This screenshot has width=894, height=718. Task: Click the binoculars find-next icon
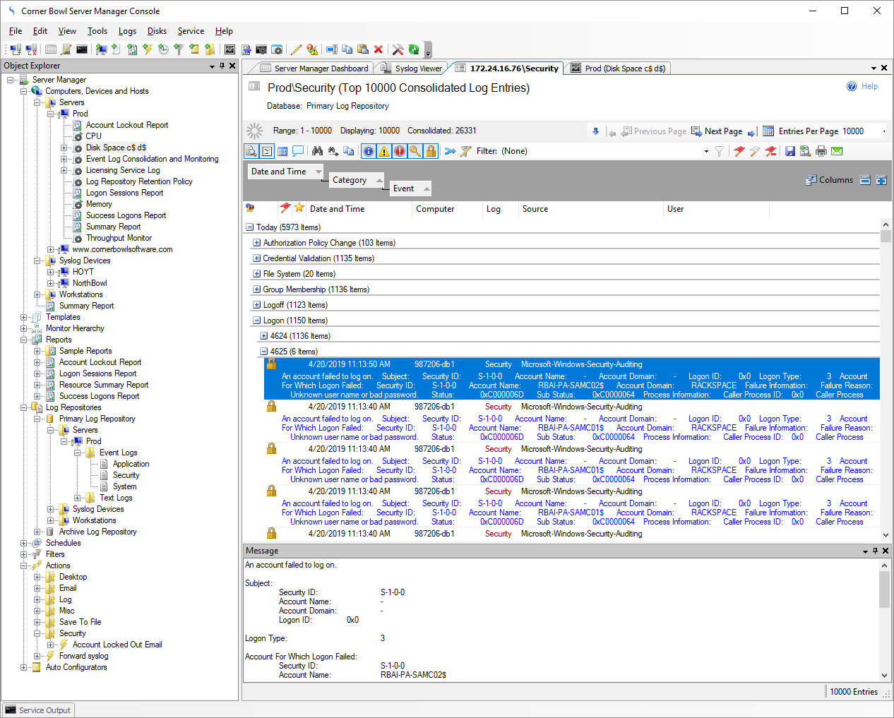click(x=333, y=151)
